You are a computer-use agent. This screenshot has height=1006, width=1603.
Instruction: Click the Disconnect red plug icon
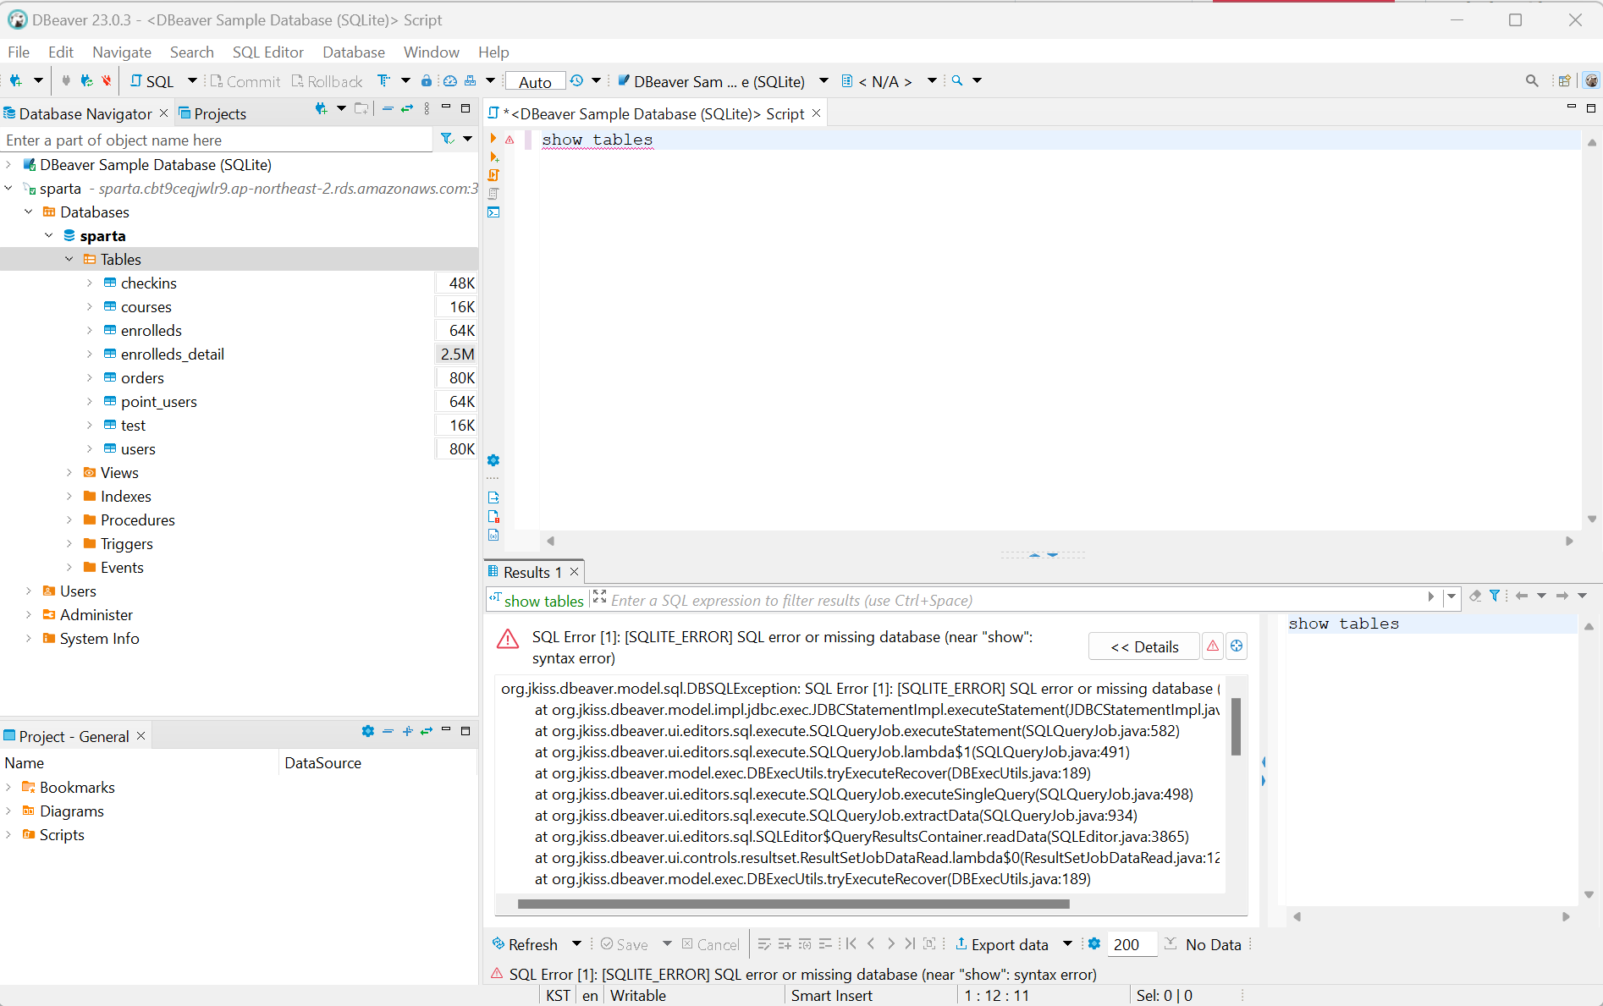(106, 81)
